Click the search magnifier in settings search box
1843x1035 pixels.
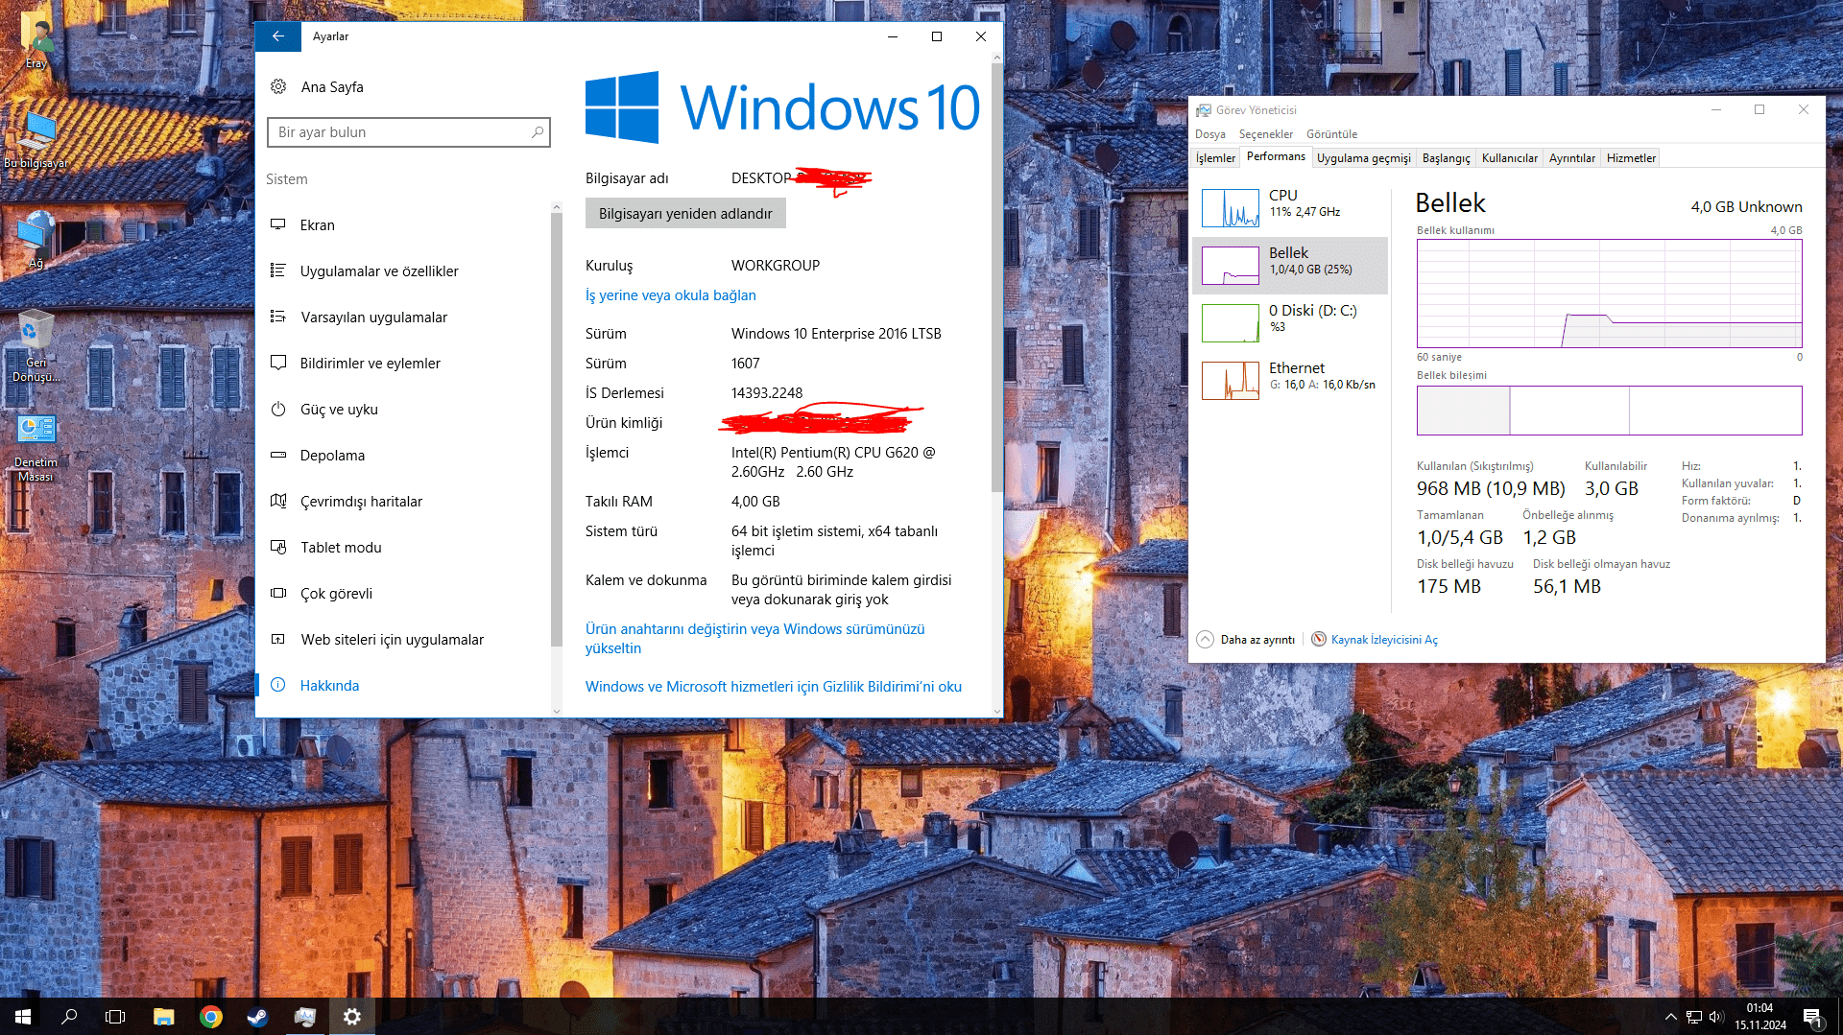(x=538, y=132)
